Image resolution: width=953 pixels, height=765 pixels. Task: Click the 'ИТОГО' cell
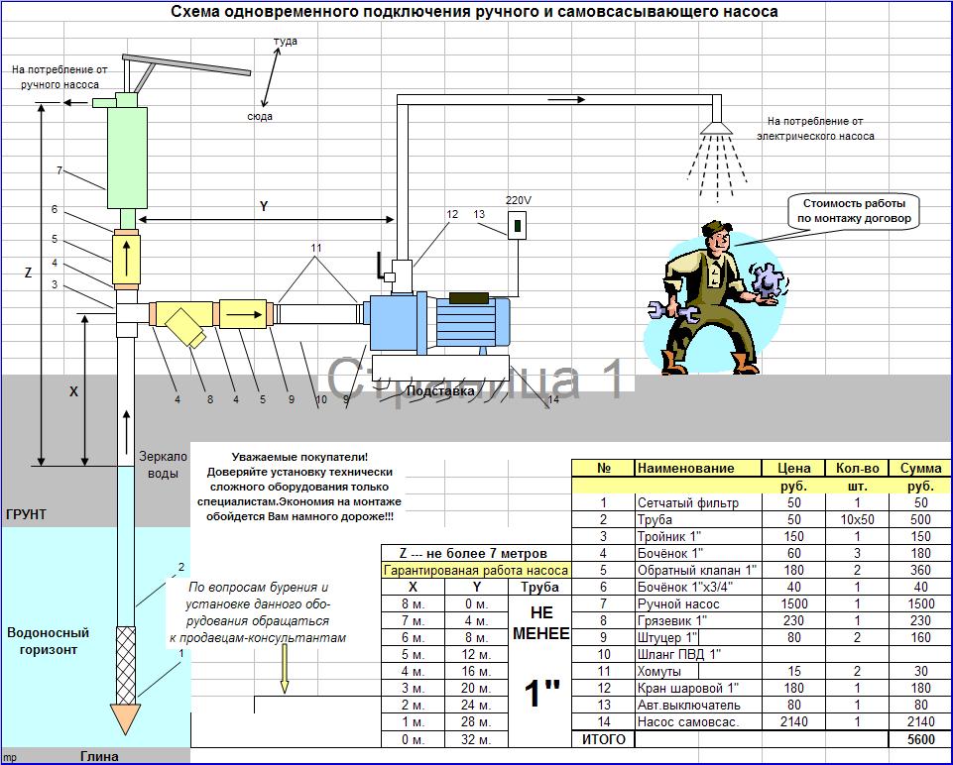(604, 739)
